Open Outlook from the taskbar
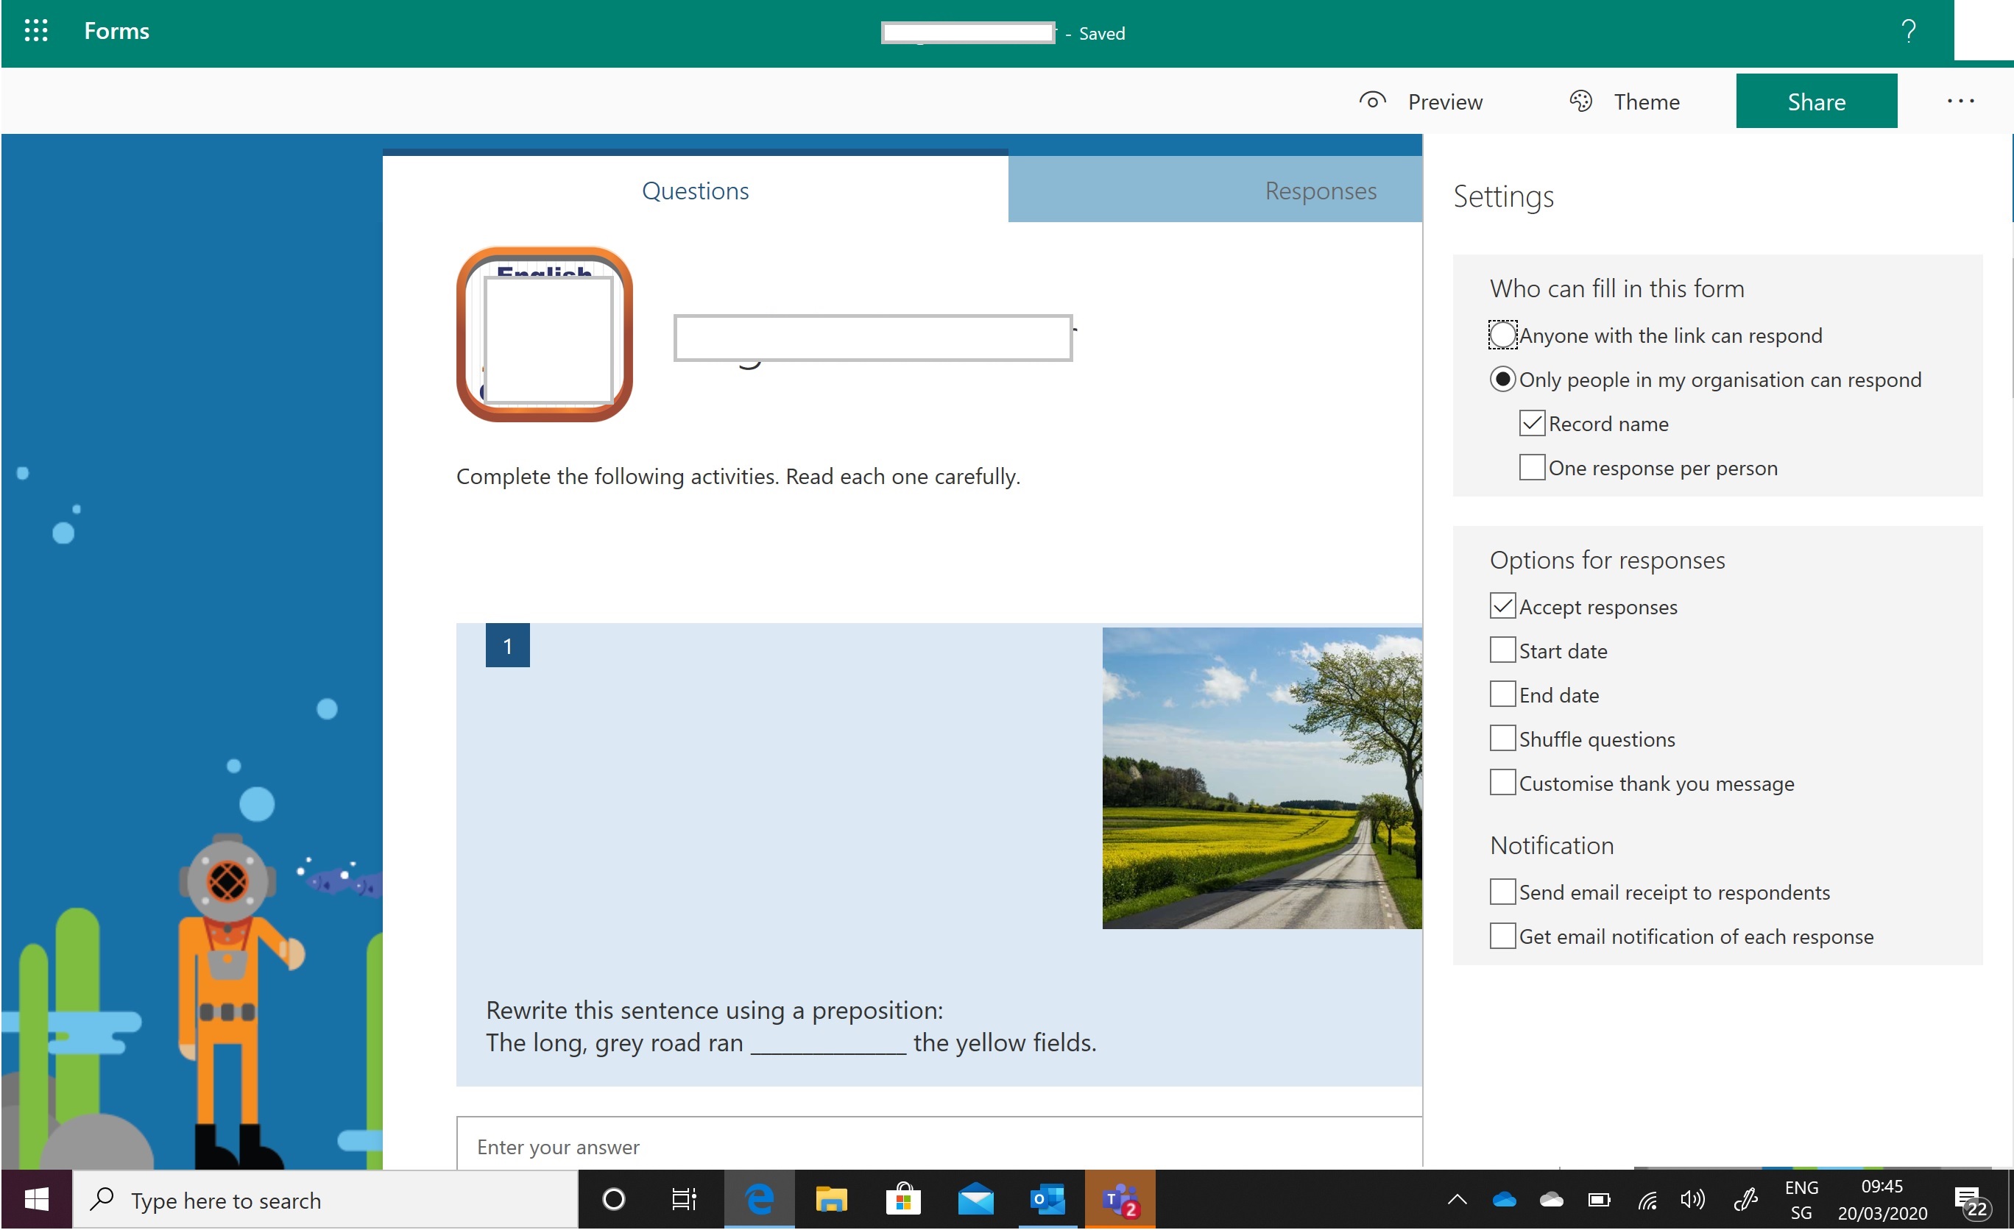The height and width of the screenshot is (1230, 2014). [x=1048, y=1199]
